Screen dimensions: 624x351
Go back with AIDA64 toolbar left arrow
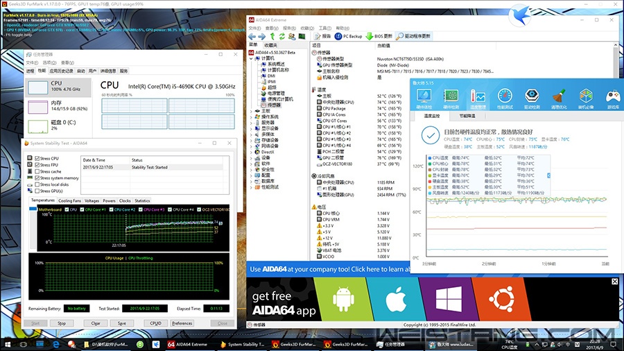[252, 36]
